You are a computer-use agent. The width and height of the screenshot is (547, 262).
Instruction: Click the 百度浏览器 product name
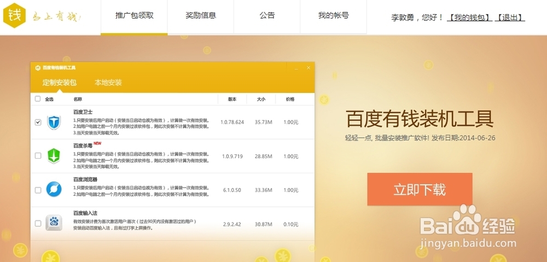pos(85,179)
